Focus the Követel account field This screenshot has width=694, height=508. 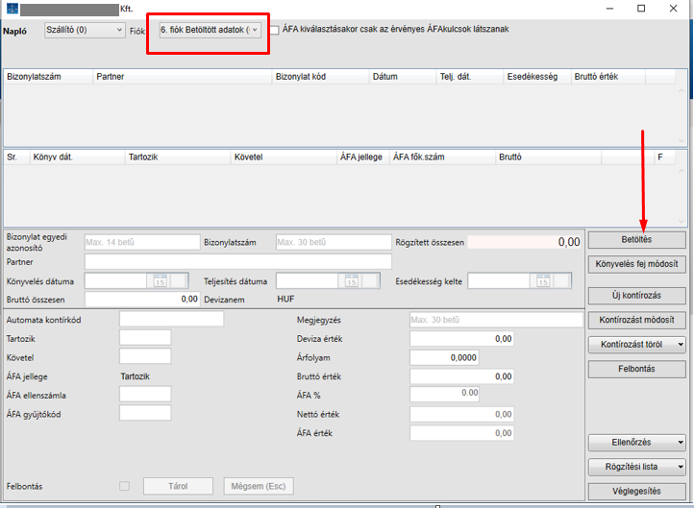click(145, 357)
